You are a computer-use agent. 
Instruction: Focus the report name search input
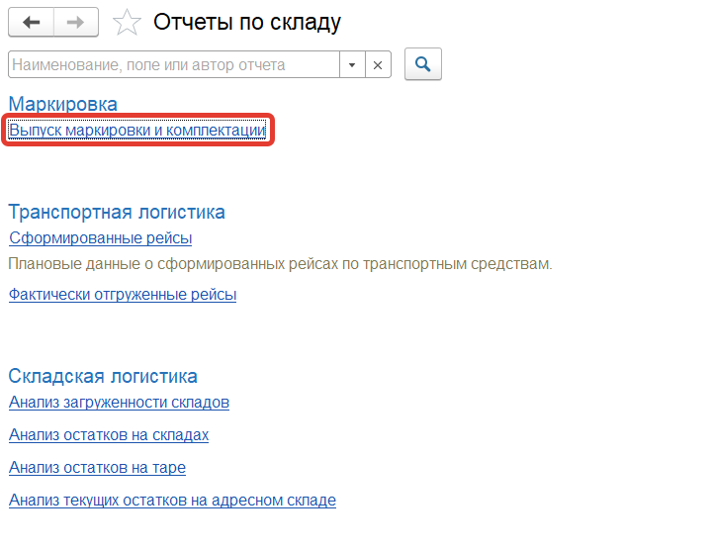pyautogui.click(x=173, y=65)
